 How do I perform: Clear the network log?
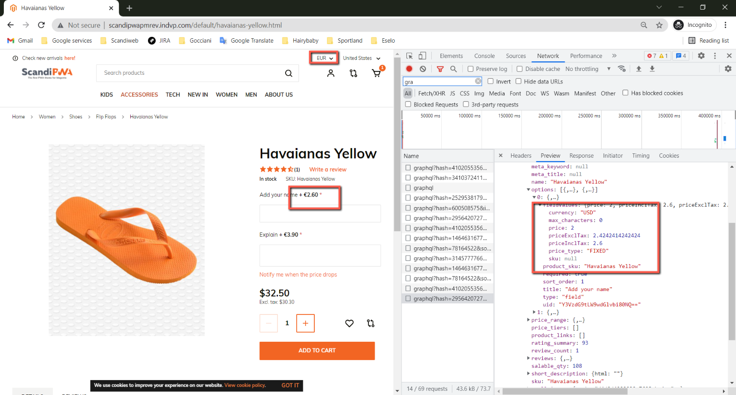tap(423, 69)
